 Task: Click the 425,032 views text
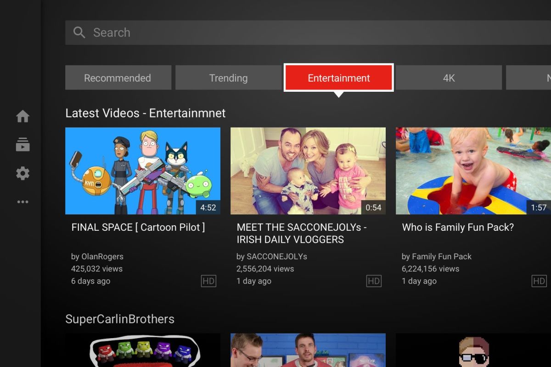pyautogui.click(x=97, y=269)
